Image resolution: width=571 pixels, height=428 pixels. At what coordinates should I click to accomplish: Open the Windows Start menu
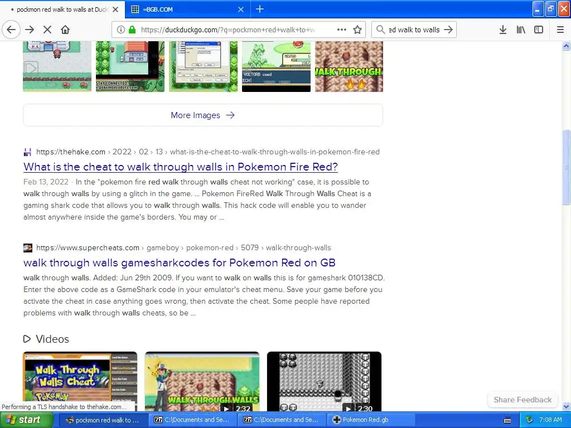pos(26,420)
